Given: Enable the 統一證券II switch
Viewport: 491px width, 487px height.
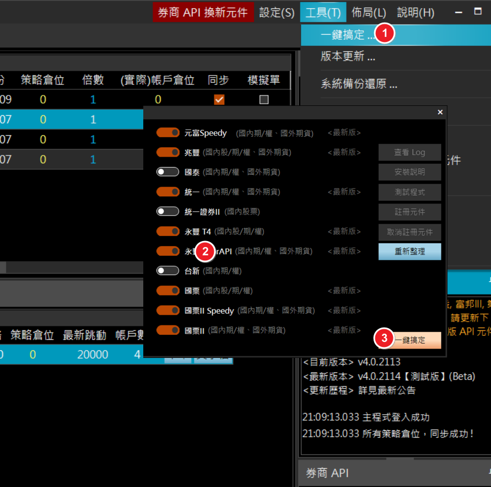Looking at the screenshot, I should pyautogui.click(x=168, y=212).
